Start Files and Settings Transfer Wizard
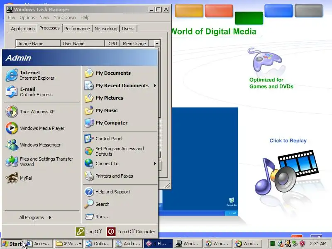Viewport: 332px width, 249px height. (x=42, y=161)
